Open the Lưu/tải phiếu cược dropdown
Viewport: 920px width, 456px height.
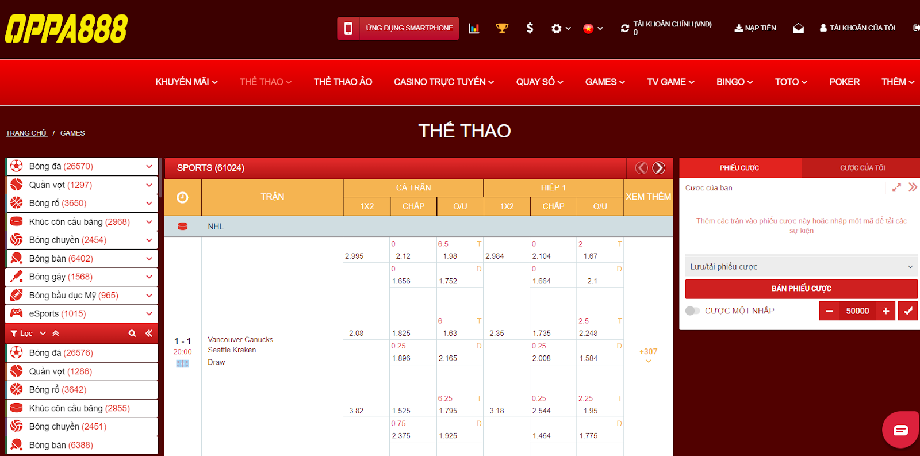coord(801,267)
